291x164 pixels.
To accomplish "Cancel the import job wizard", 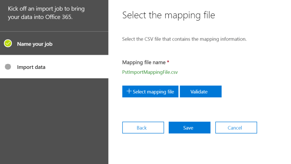I will pos(236,128).
